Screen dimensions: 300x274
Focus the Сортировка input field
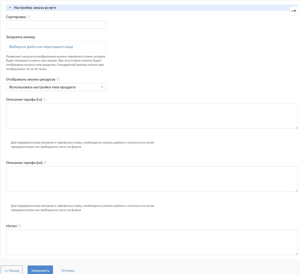56,25
